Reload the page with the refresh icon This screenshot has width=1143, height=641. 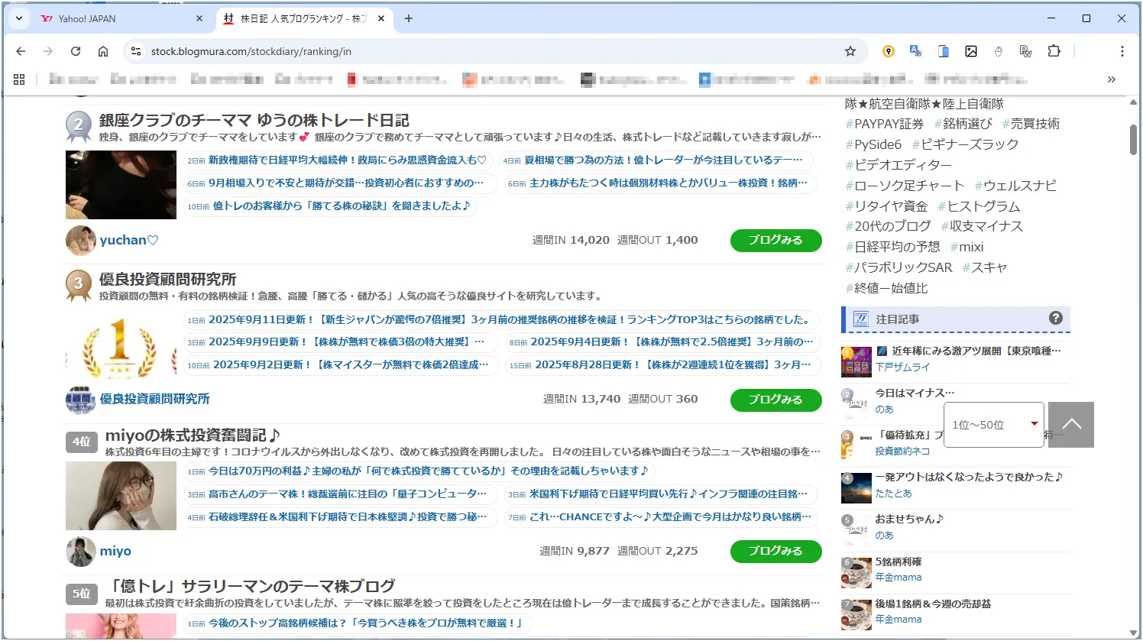point(76,51)
